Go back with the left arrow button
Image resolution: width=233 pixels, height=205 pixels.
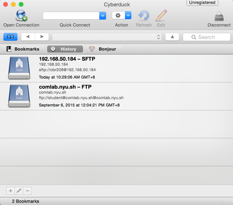click(28, 37)
